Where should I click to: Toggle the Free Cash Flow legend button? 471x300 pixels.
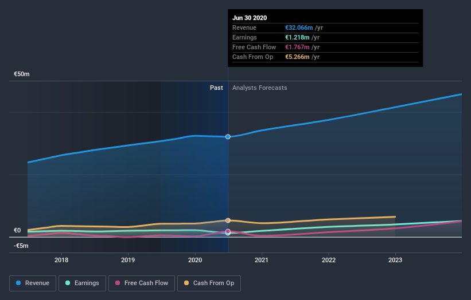[142, 283]
